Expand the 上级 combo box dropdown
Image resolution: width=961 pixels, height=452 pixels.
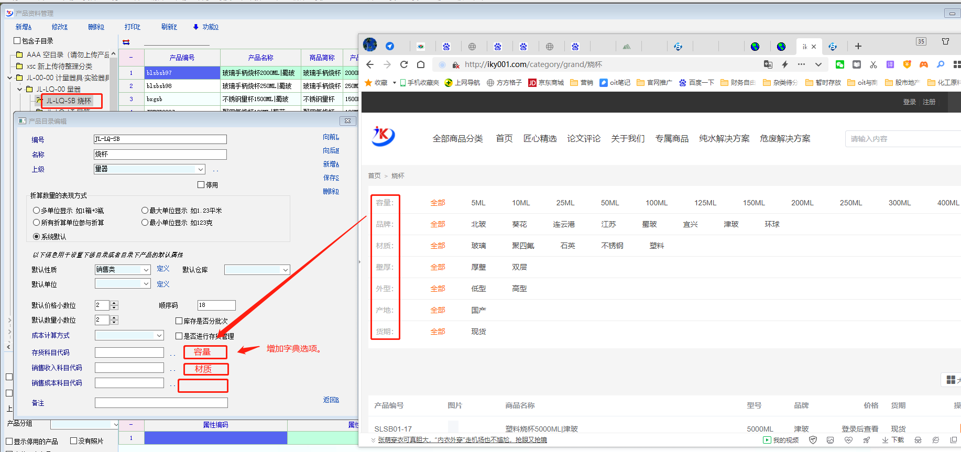click(200, 169)
